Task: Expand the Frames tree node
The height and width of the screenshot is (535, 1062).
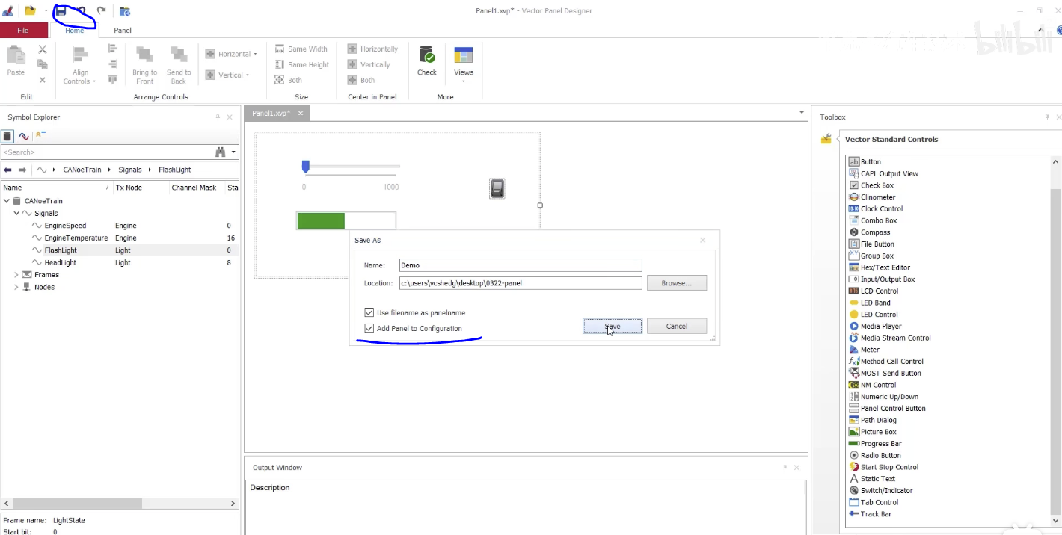Action: click(x=16, y=275)
